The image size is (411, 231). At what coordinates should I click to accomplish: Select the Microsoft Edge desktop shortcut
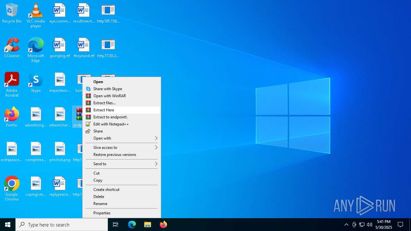tap(36, 50)
